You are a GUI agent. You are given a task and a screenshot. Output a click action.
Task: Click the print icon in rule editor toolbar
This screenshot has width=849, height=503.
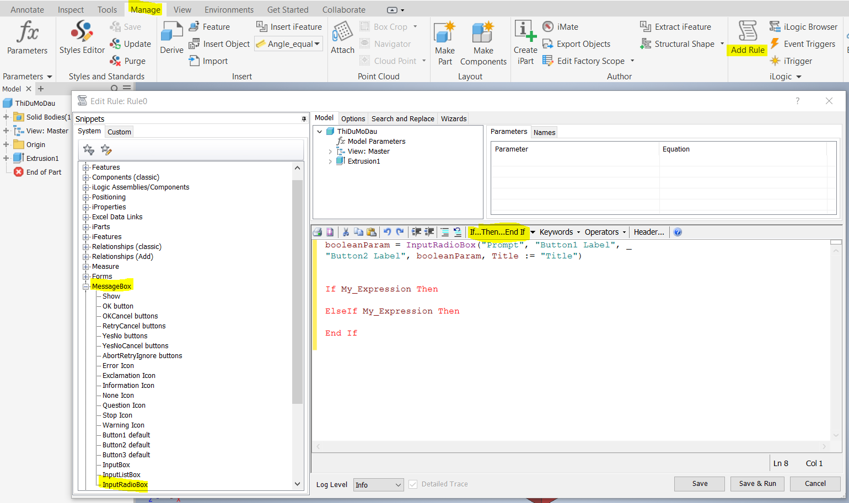(x=318, y=232)
